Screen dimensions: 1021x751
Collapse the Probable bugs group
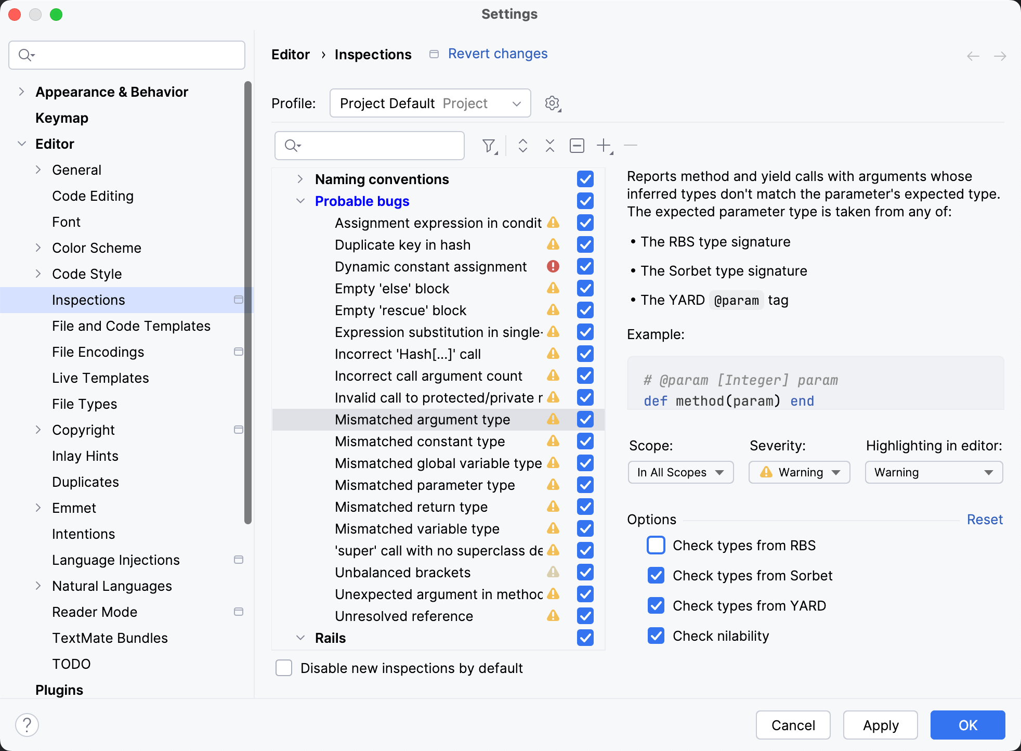pos(300,201)
